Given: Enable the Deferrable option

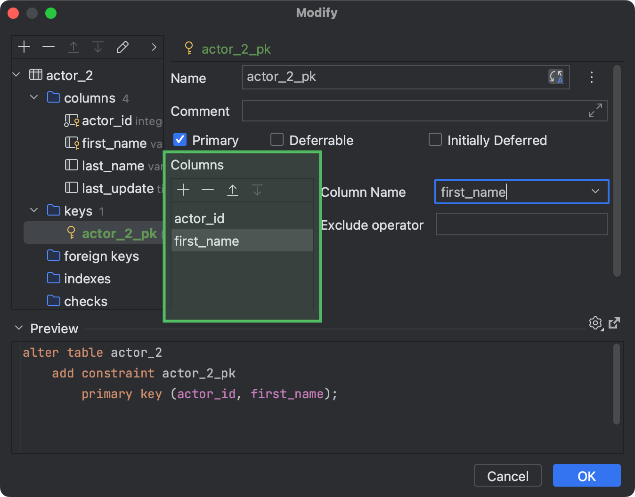Looking at the screenshot, I should click(x=277, y=139).
